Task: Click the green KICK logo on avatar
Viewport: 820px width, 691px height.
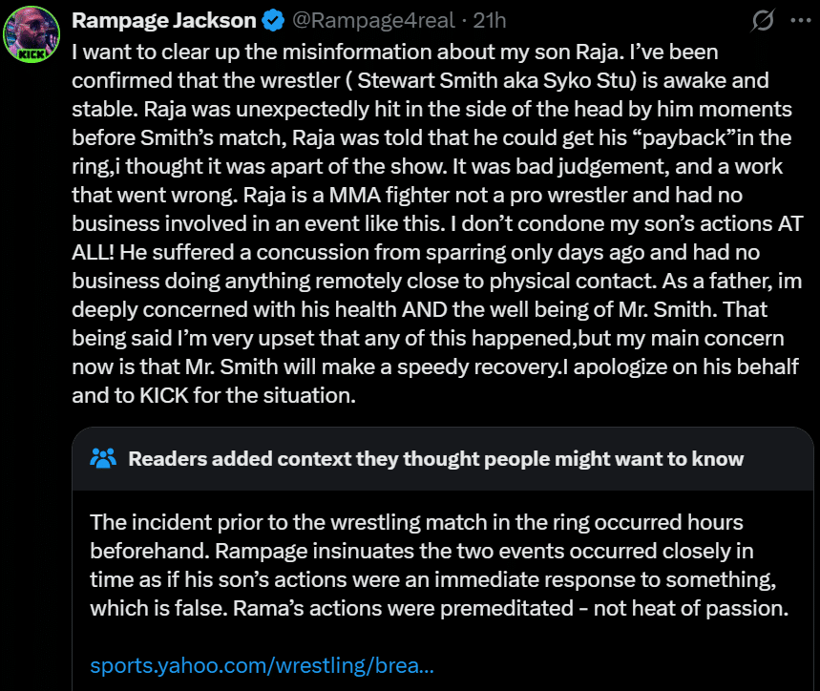Action: [x=32, y=54]
